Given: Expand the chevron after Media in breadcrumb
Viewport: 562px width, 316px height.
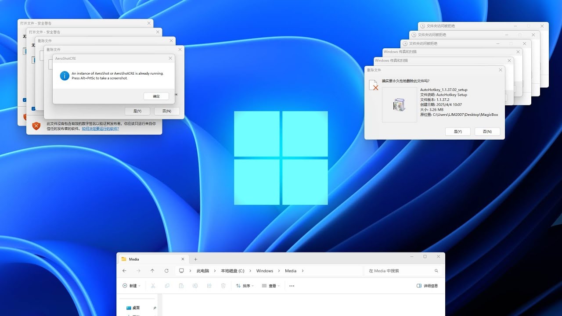Looking at the screenshot, I should [303, 271].
